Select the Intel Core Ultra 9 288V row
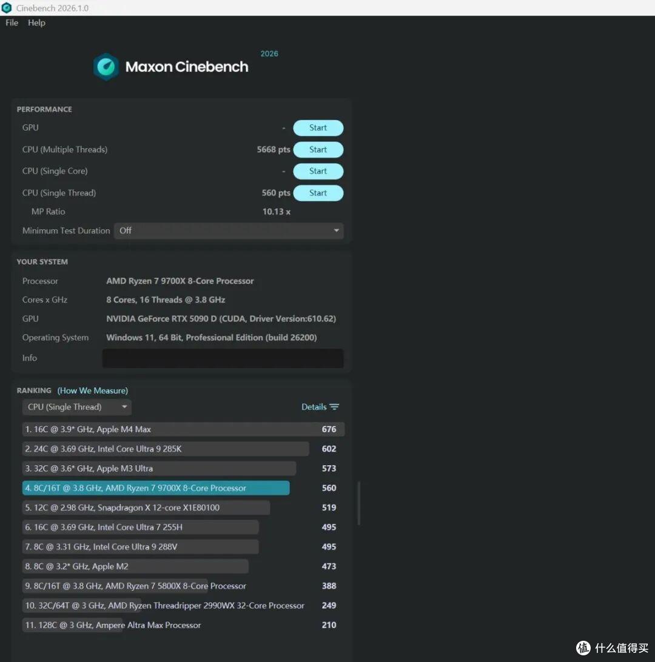The image size is (655, 662). [x=183, y=547]
